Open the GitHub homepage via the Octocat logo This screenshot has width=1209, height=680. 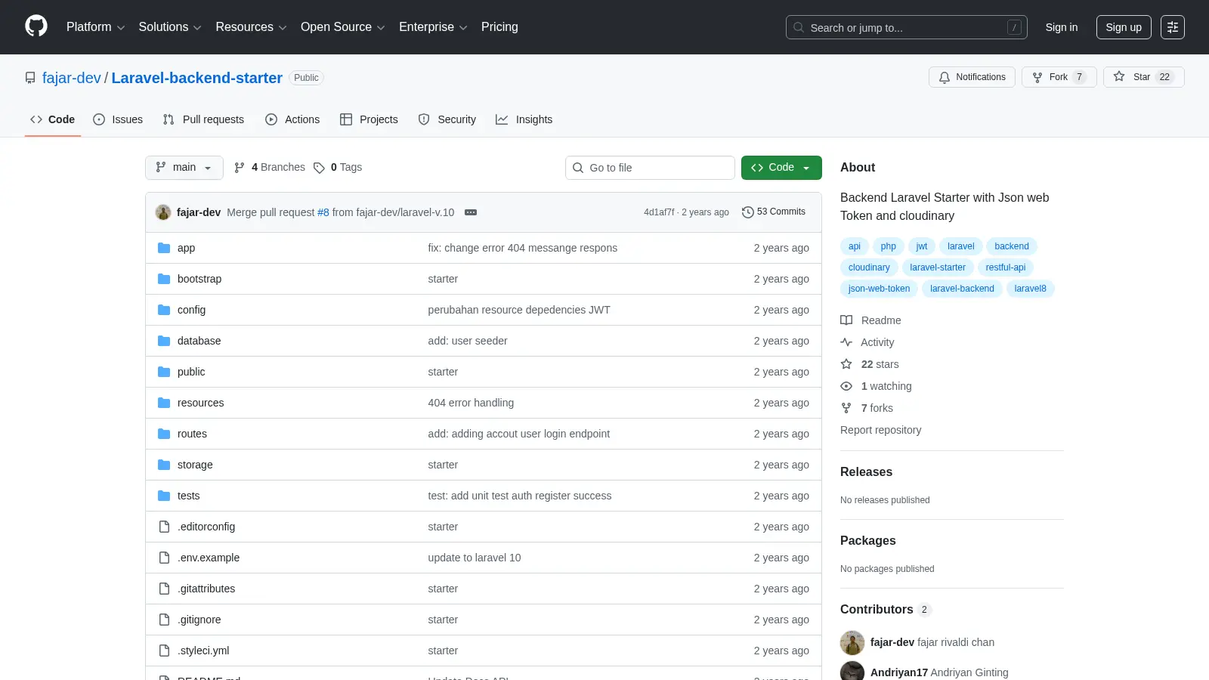(36, 26)
